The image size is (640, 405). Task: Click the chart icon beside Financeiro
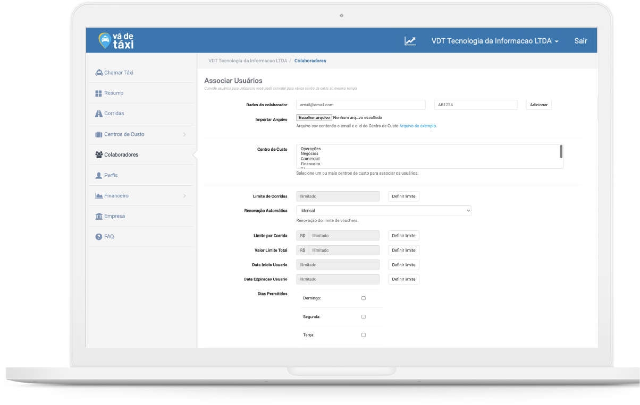coord(99,196)
